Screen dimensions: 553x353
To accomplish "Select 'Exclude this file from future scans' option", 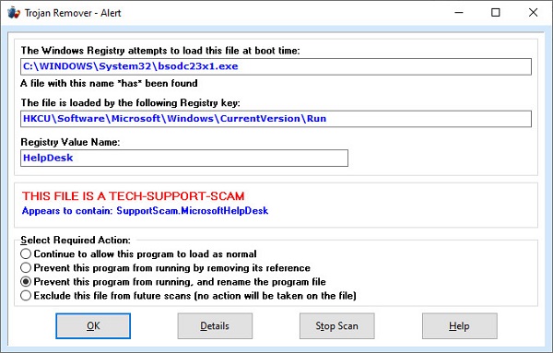I will click(x=188, y=296).
